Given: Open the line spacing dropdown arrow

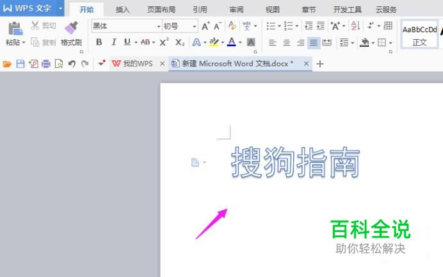Looking at the screenshot, I should (353, 43).
